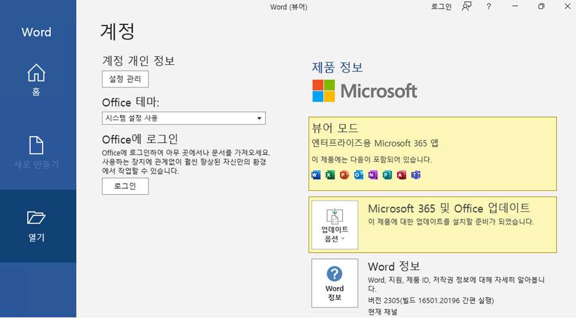Open Help with the question mark icon
The image size is (576, 318).
click(x=489, y=6)
